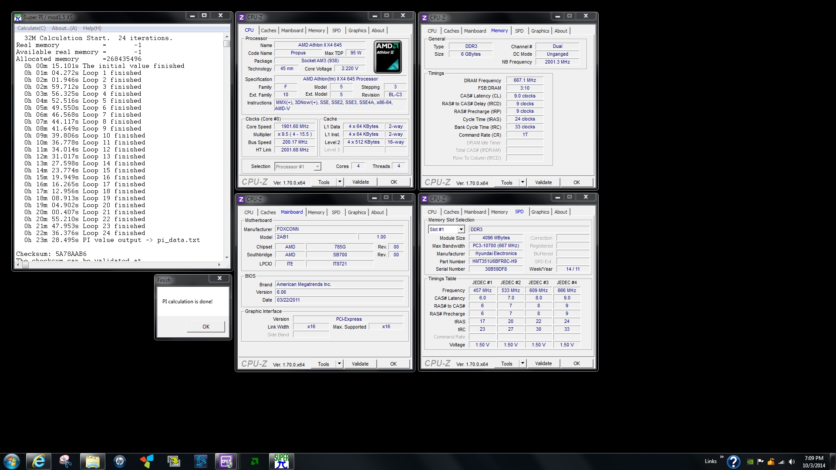Click the Z icon of CPU-Z Mainboard window
Screen dimensions: 836x470
click(x=241, y=199)
